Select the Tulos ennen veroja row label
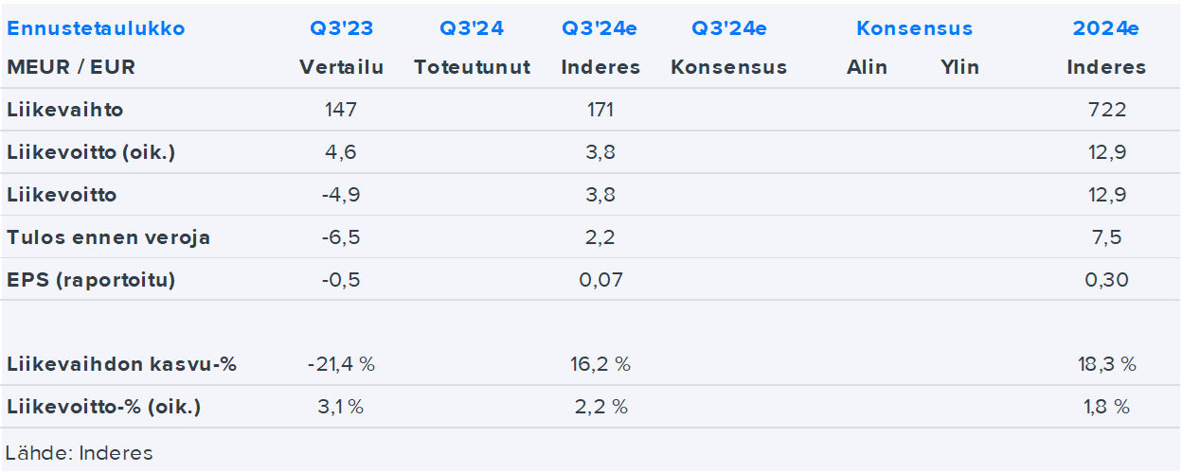1182x472 pixels. pos(108,237)
